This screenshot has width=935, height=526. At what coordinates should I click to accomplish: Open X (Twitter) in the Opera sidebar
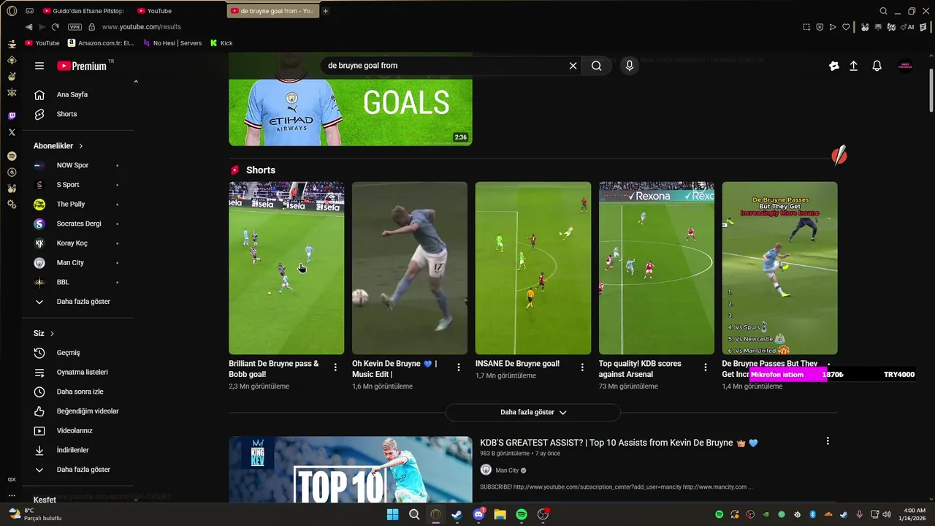pos(12,132)
